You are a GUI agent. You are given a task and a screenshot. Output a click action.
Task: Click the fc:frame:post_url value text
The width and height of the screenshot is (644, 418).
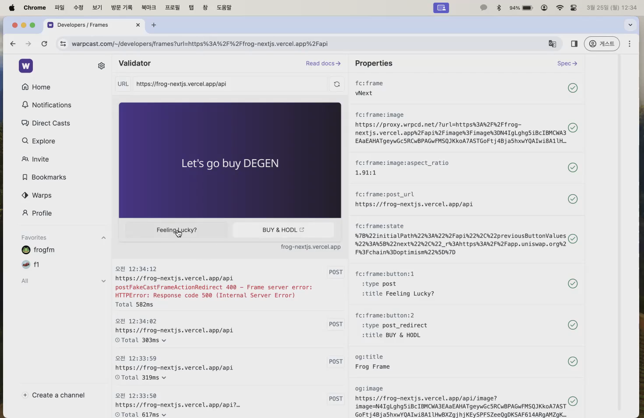[414, 204]
